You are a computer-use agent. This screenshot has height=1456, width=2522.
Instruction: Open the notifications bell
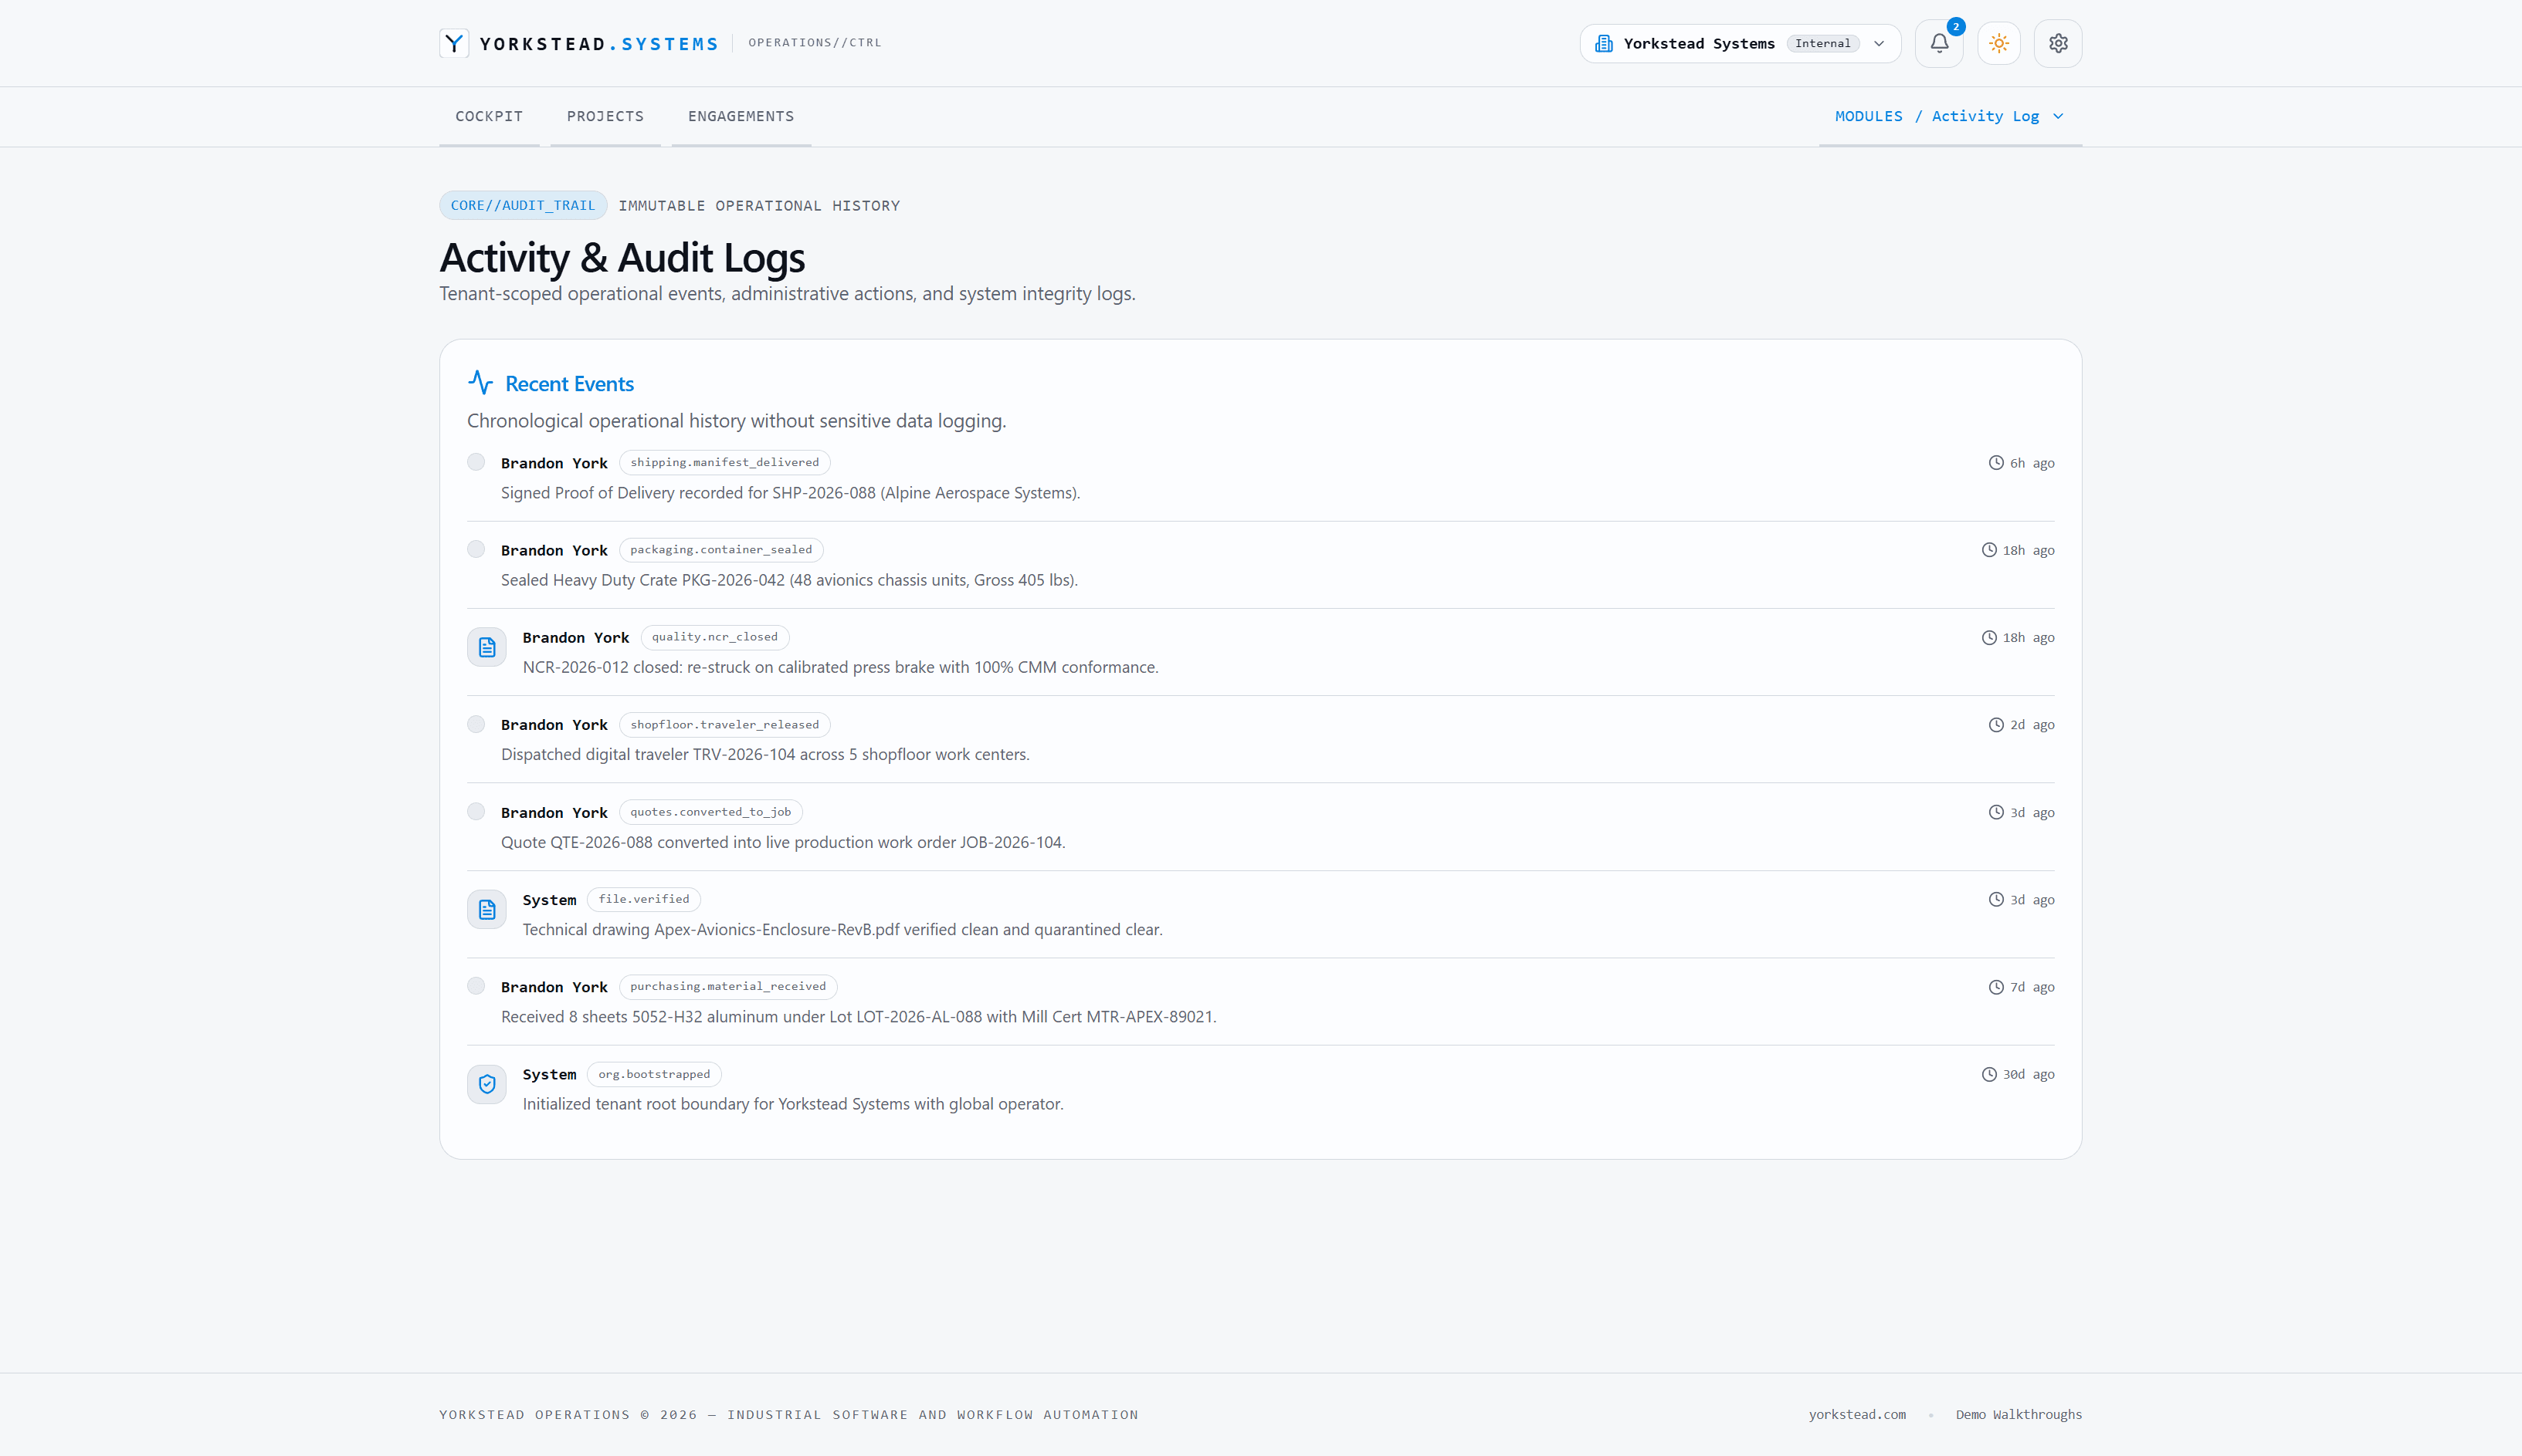point(1938,43)
